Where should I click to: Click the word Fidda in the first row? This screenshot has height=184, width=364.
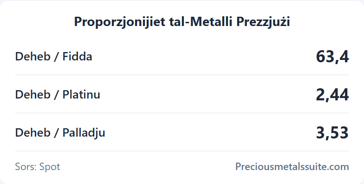pyautogui.click(x=77, y=57)
